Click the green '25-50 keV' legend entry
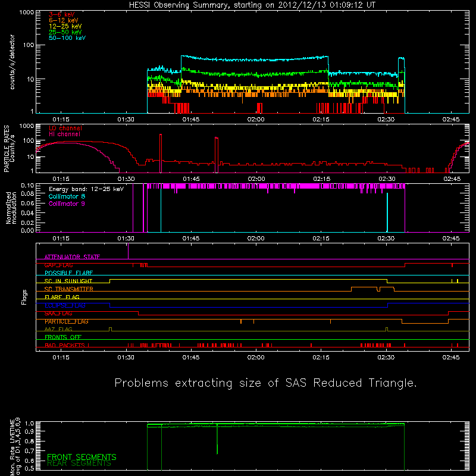This screenshot has width=476, height=476. (65, 32)
